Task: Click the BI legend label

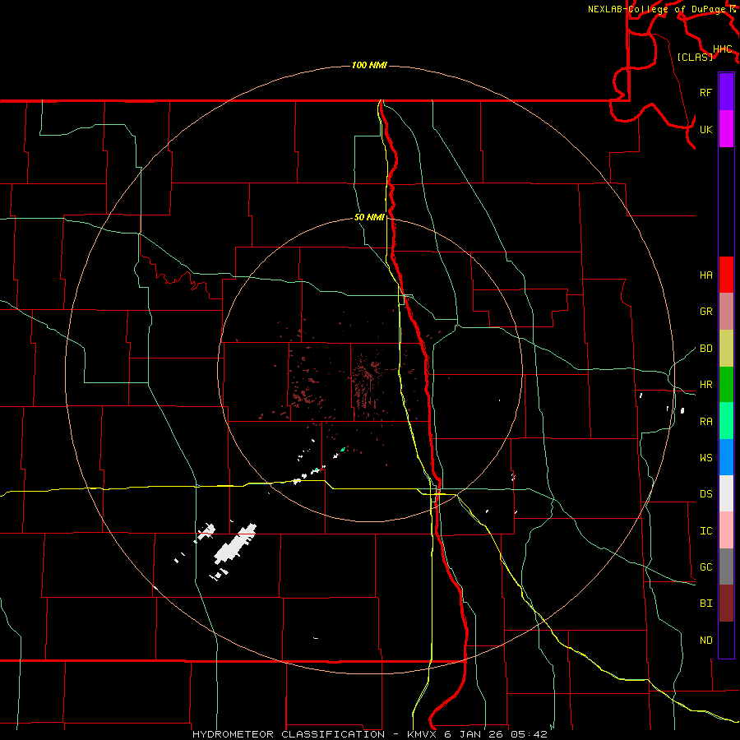Action: (x=705, y=604)
